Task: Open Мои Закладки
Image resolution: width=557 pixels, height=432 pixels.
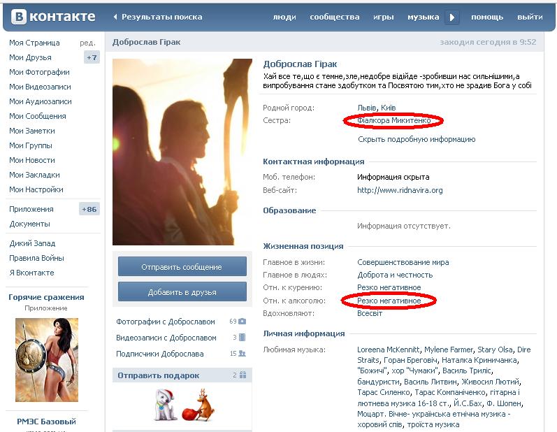Action: click(34, 175)
